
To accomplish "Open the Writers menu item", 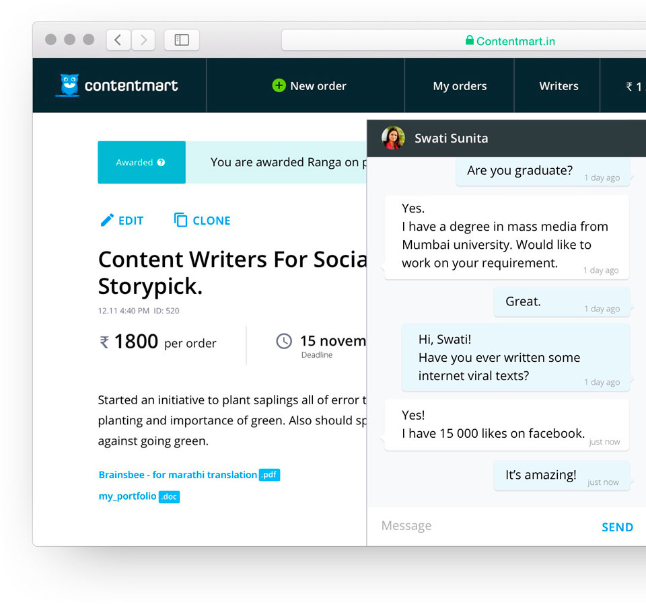I will 559,86.
